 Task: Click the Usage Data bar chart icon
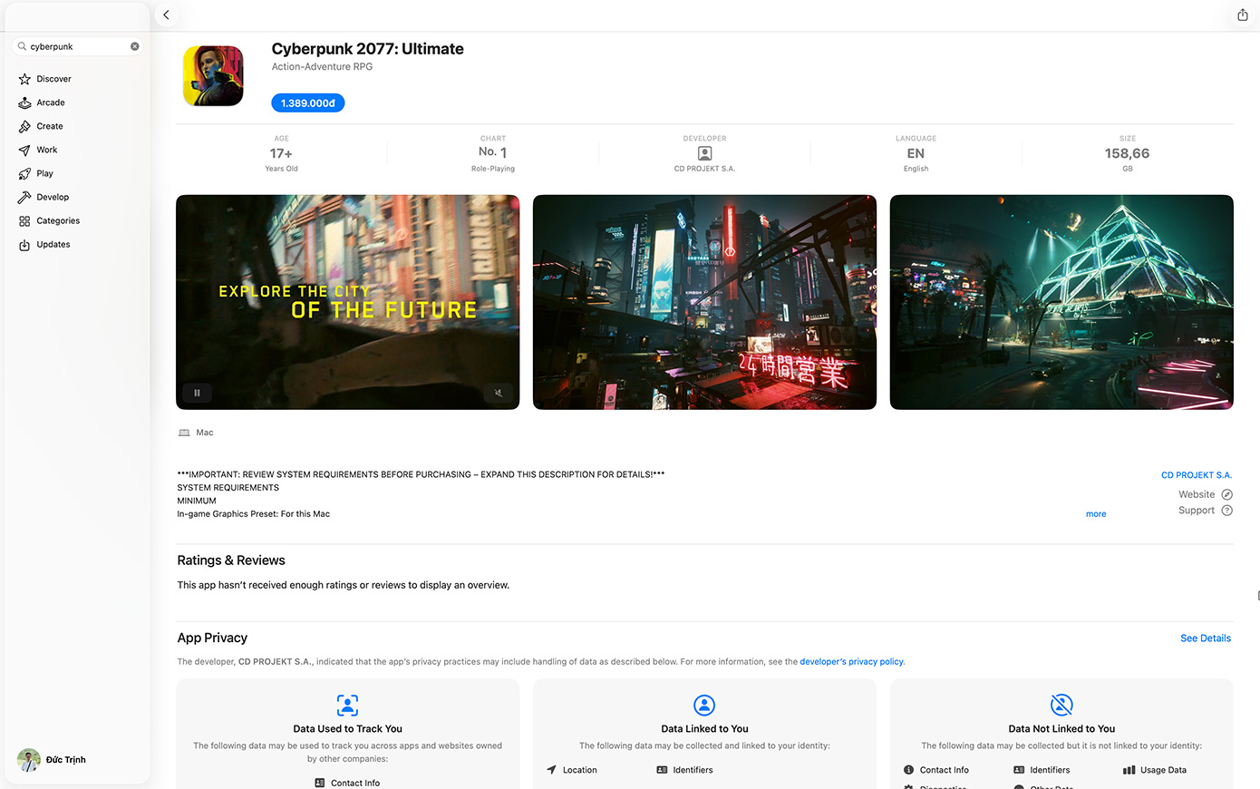(1129, 770)
